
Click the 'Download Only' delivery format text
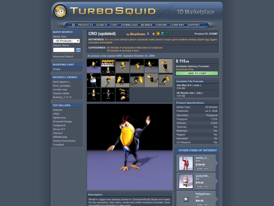185,69
